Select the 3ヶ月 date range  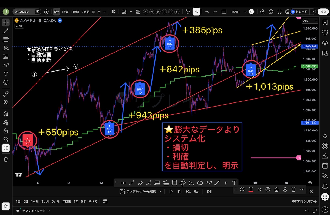(45, 201)
